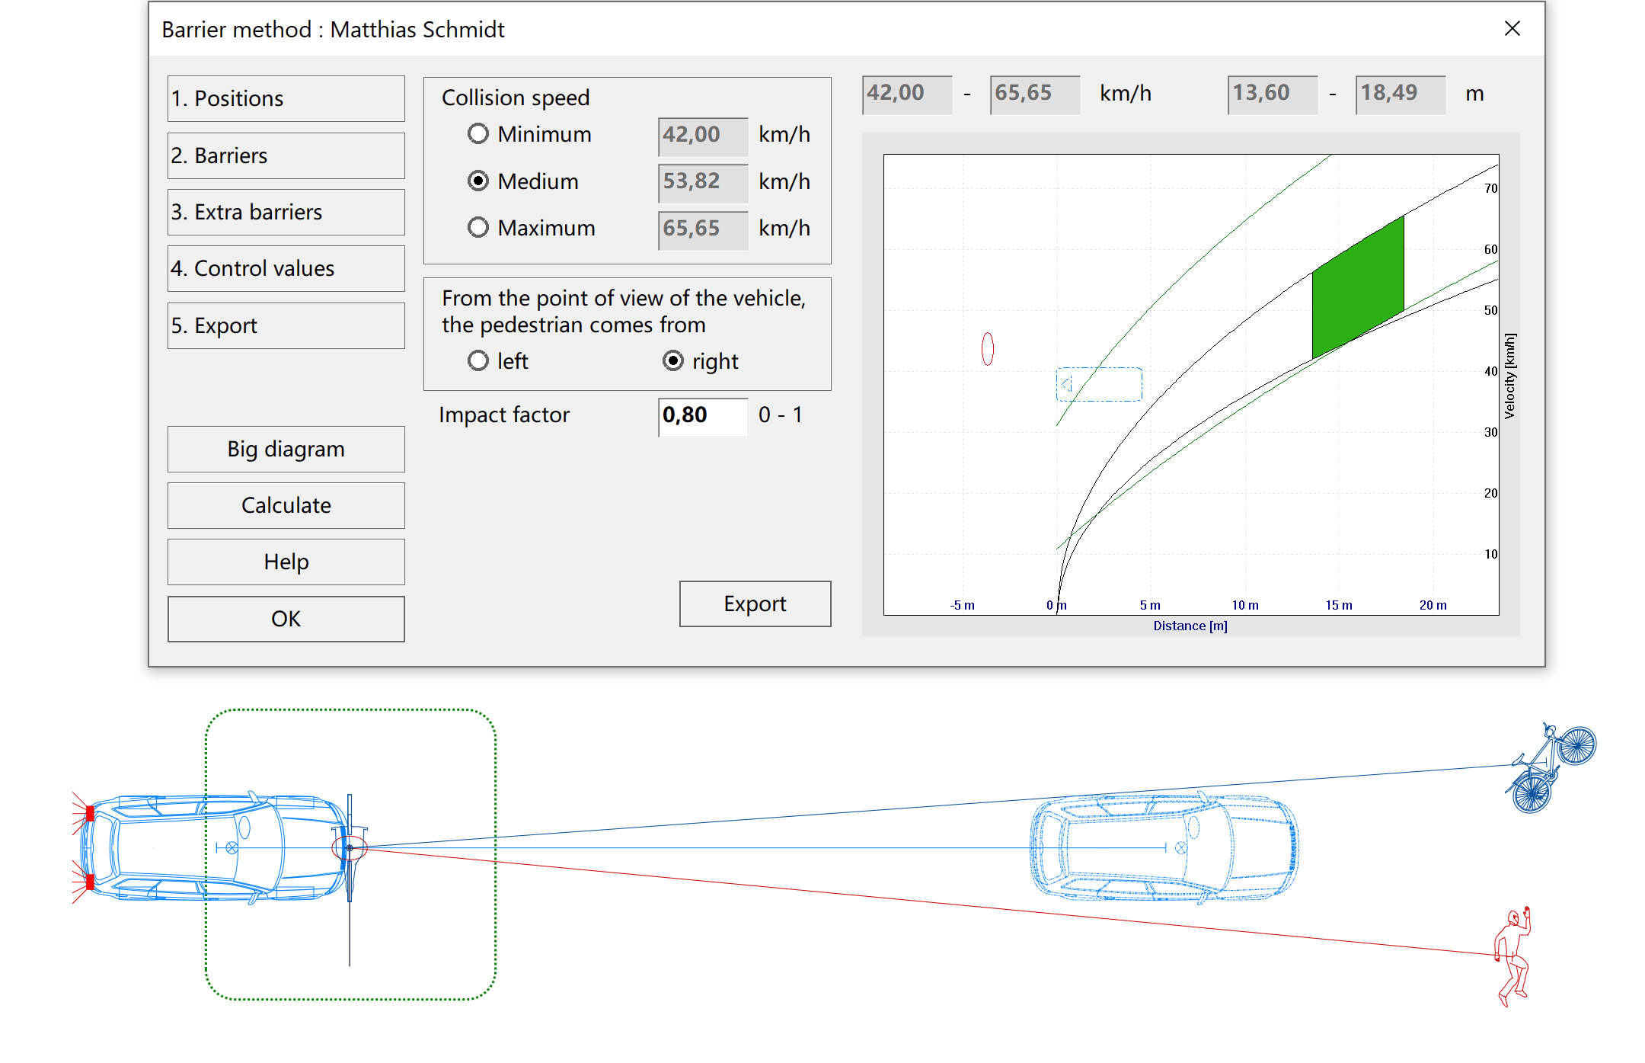Go to 4. Control values step

(286, 268)
